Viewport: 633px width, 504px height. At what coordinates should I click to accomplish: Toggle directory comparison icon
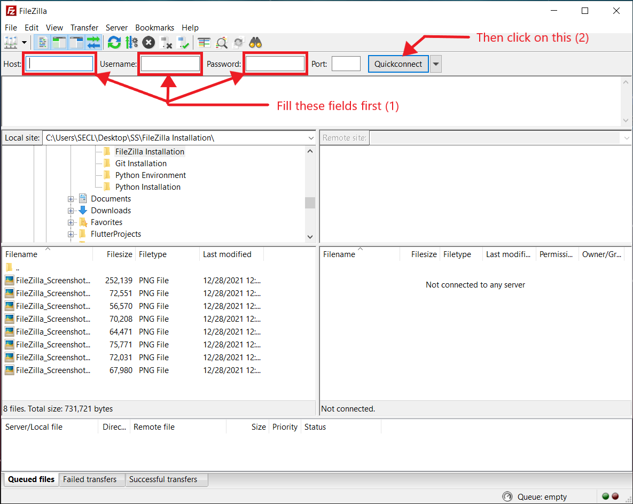click(221, 42)
